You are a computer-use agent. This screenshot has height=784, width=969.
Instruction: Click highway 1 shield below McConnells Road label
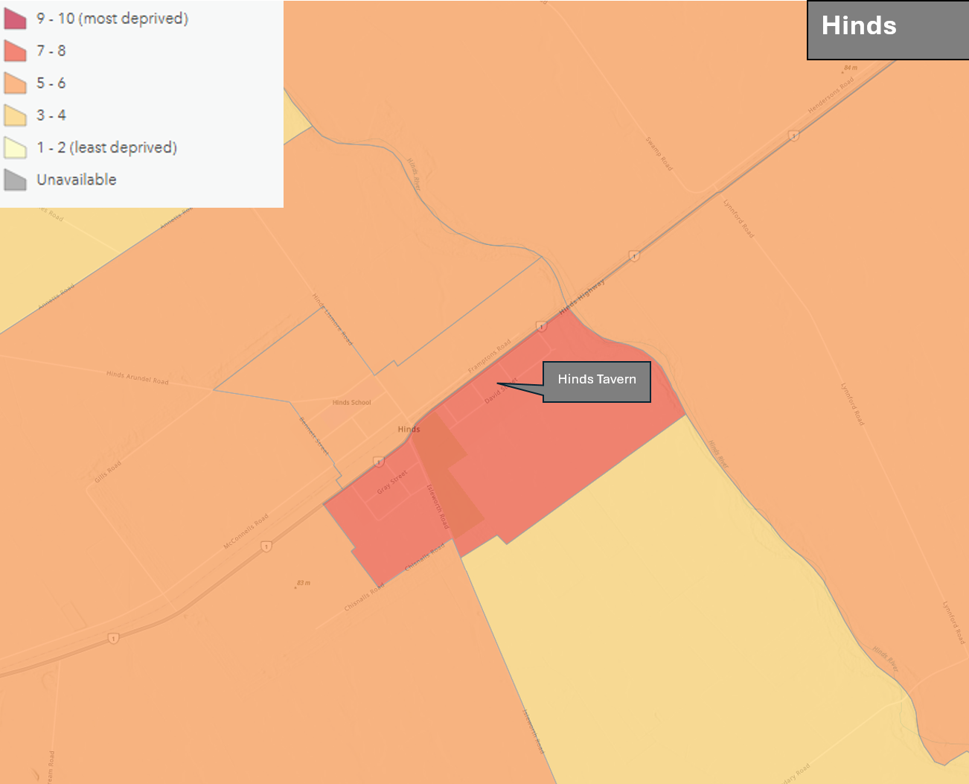tap(266, 546)
